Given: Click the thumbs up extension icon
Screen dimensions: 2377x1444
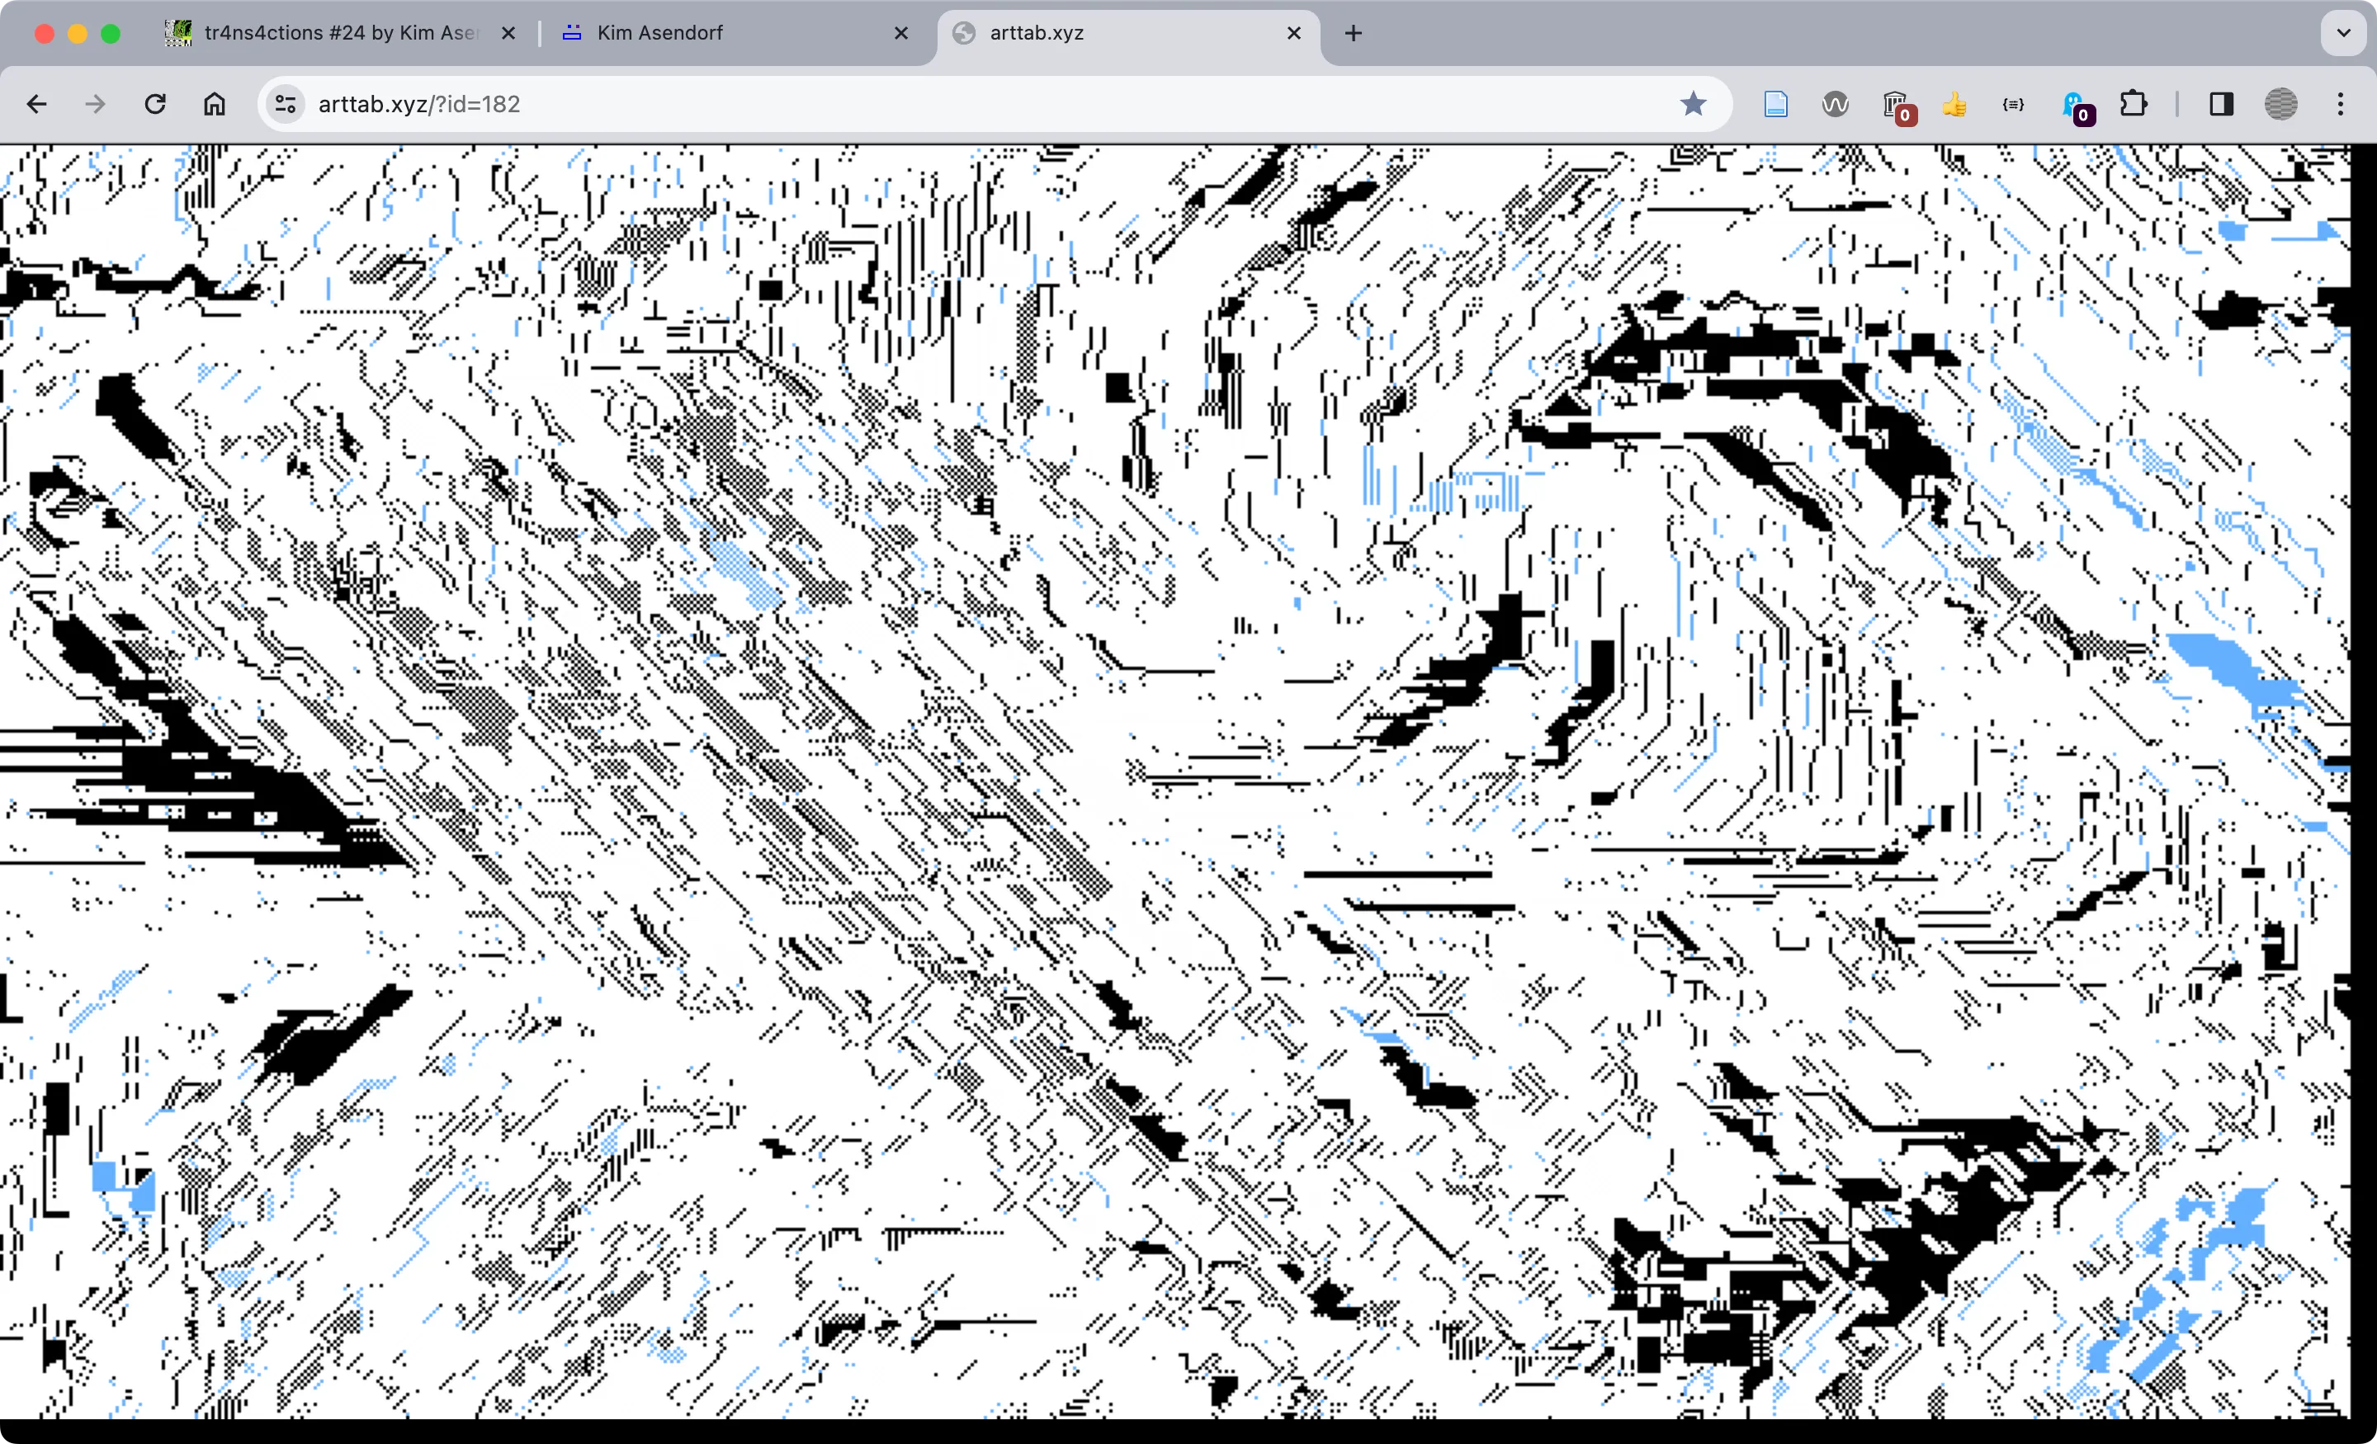Looking at the screenshot, I should tap(1954, 104).
